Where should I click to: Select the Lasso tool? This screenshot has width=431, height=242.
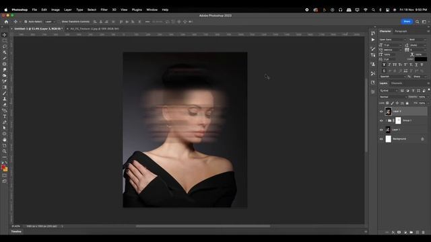pos(5,46)
